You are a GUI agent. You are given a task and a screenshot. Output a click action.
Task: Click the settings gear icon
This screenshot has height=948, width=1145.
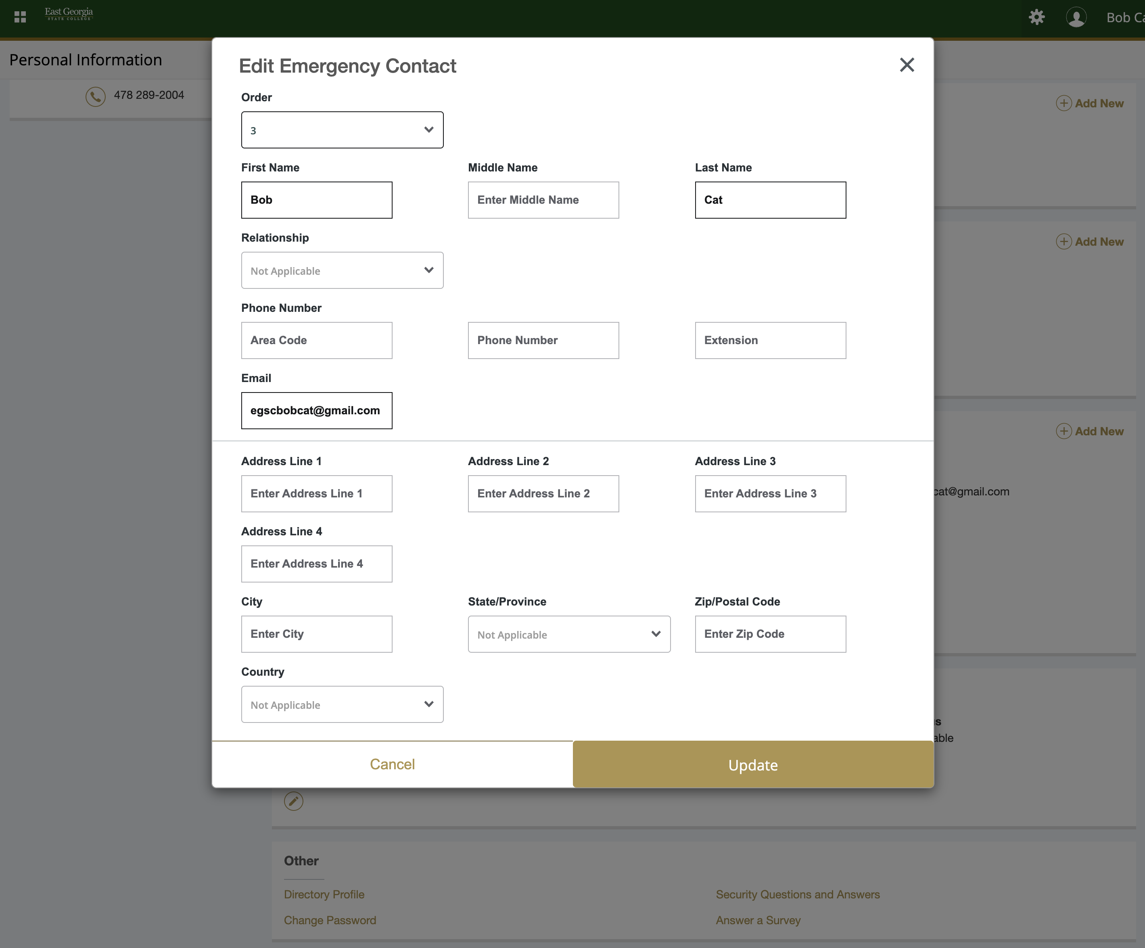[x=1036, y=17]
